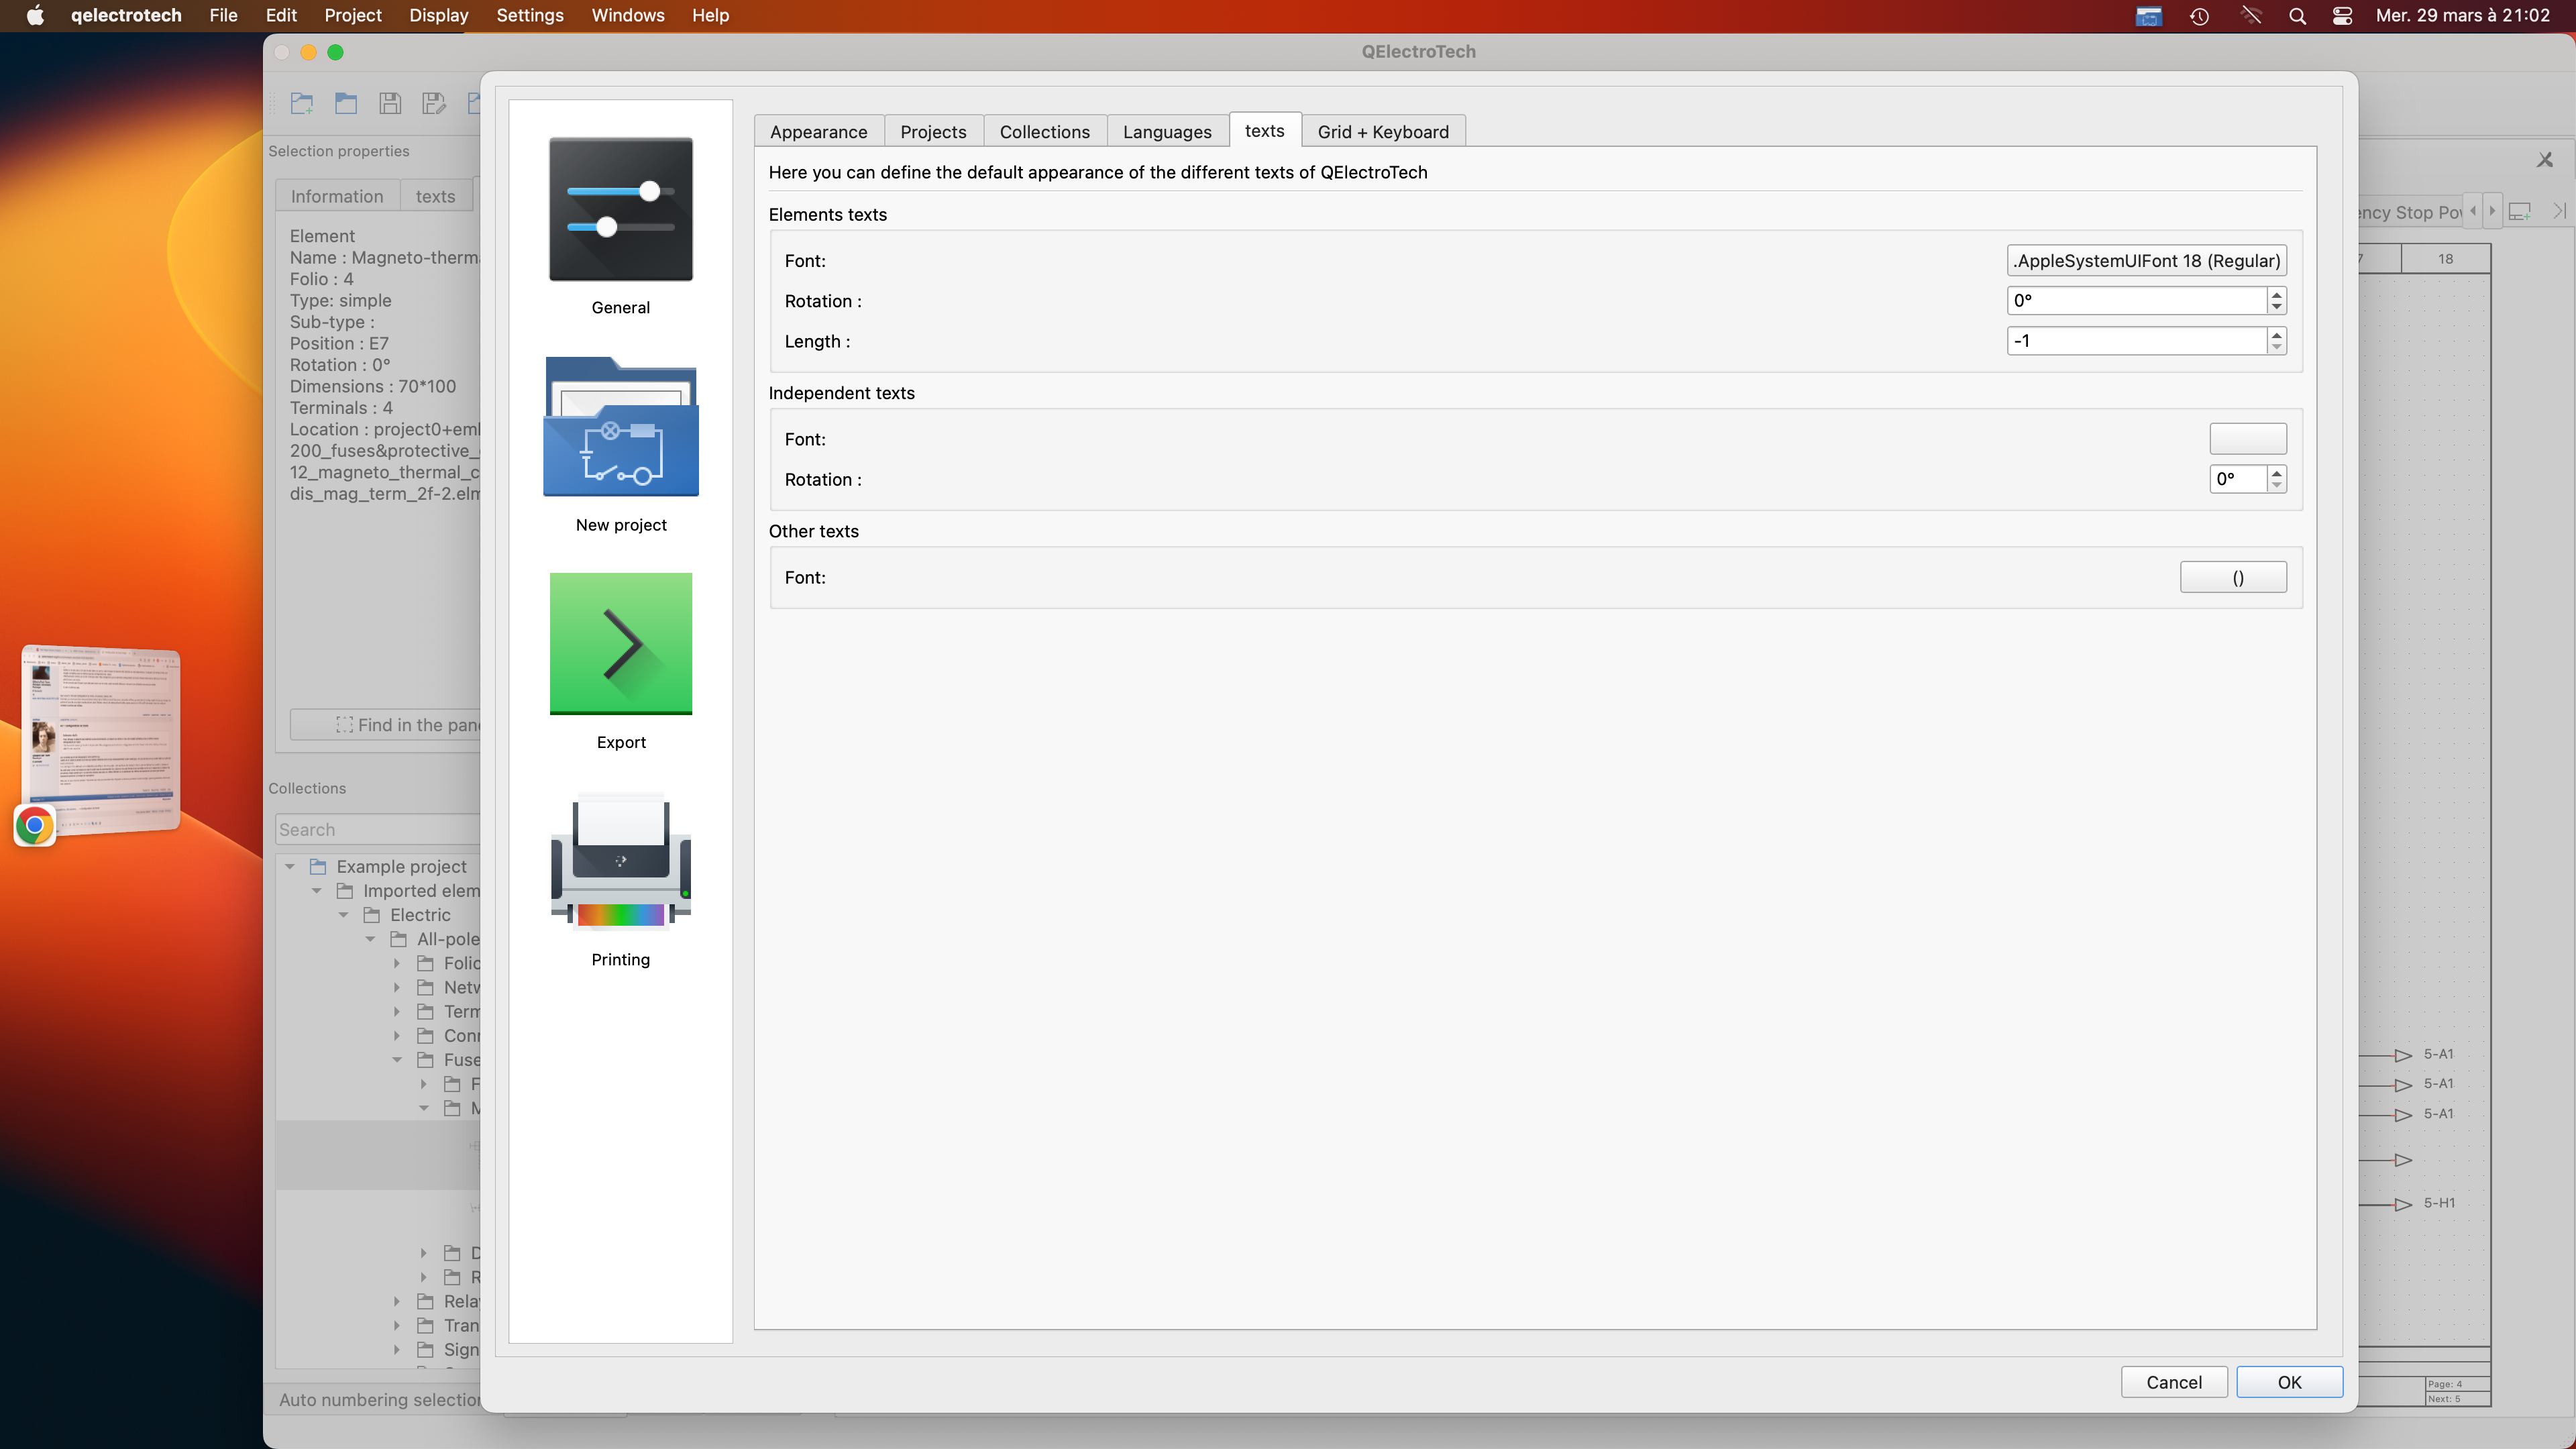Expand the Netw folder in the tree
Screen dimensions: 2576x1449
pyautogui.click(x=397, y=987)
